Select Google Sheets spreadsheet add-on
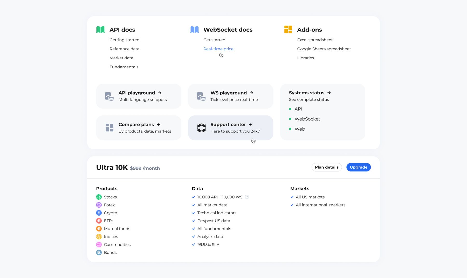This screenshot has width=467, height=278. click(324, 49)
